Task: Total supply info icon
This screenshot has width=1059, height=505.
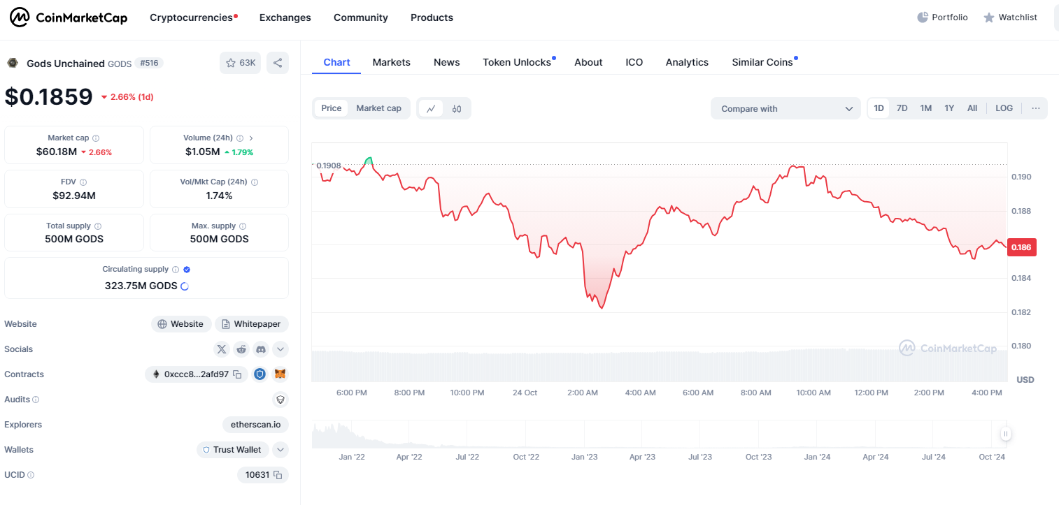Action: point(98,226)
